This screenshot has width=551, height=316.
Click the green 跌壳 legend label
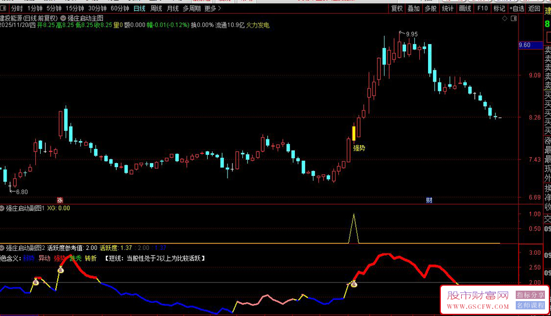click(75, 258)
